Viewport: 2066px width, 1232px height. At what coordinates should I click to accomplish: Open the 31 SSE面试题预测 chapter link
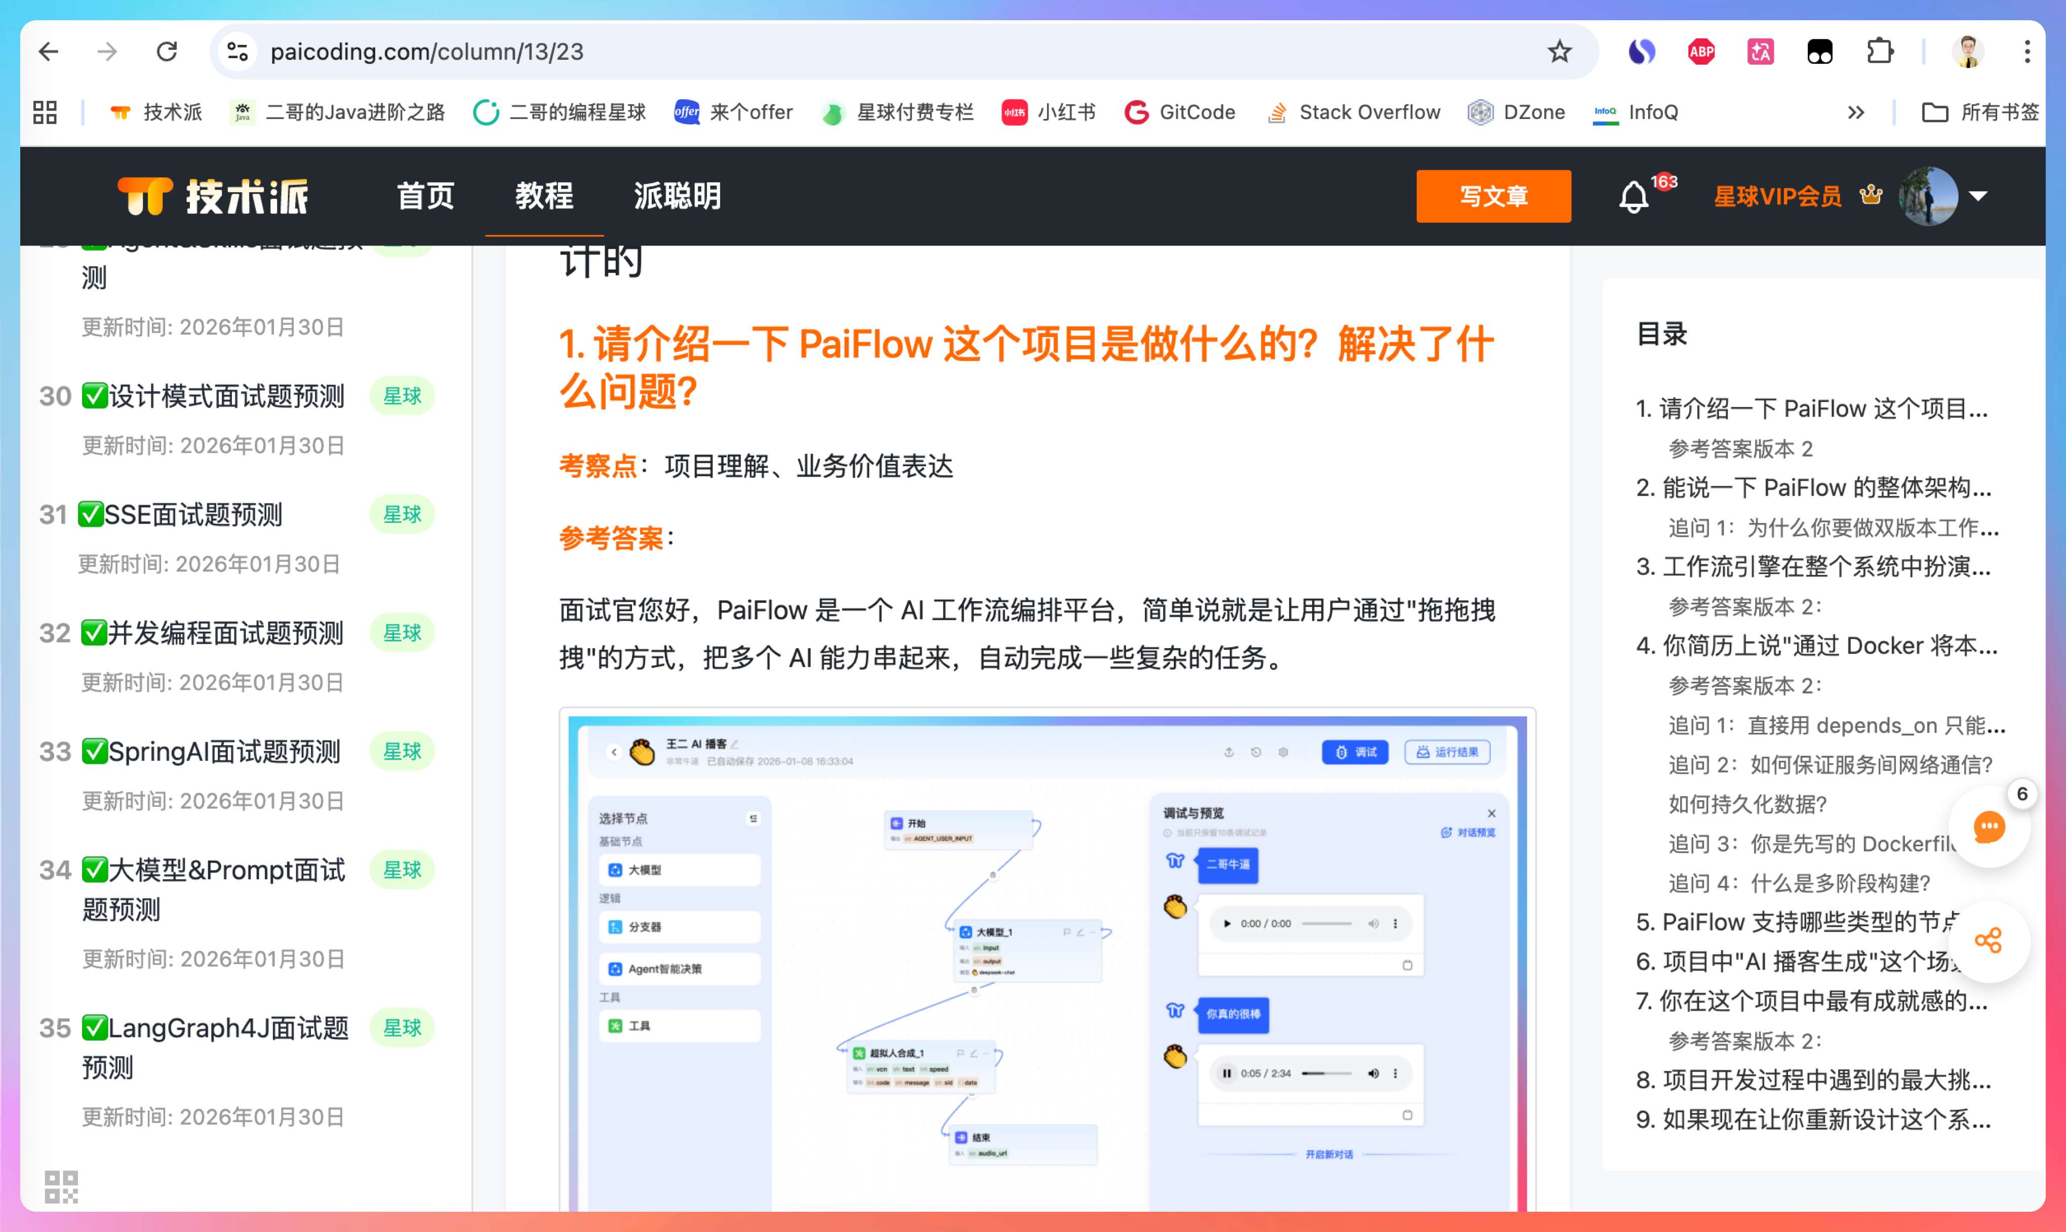tap(192, 515)
